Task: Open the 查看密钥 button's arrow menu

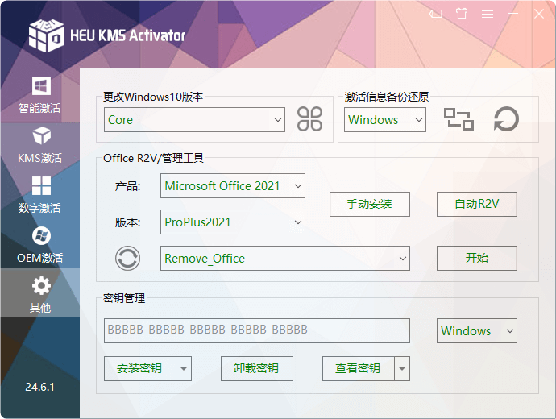Action: (x=402, y=369)
